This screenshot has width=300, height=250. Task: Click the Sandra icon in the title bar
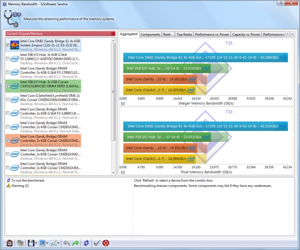(x=4, y=4)
